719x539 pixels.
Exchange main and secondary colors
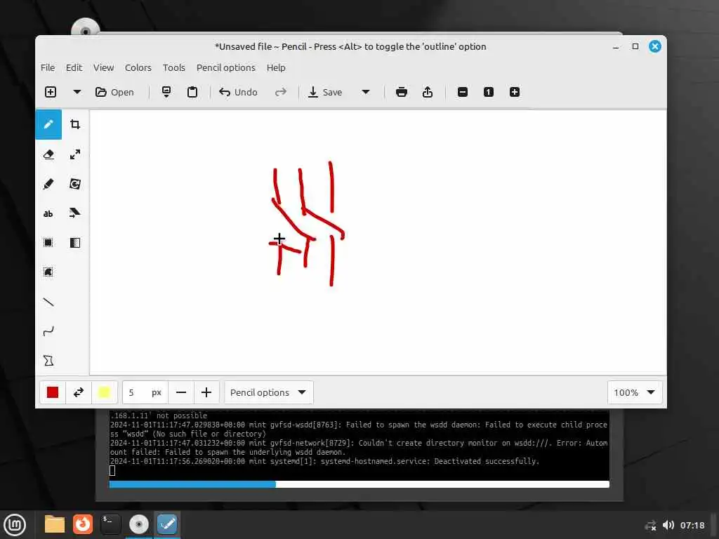(79, 392)
